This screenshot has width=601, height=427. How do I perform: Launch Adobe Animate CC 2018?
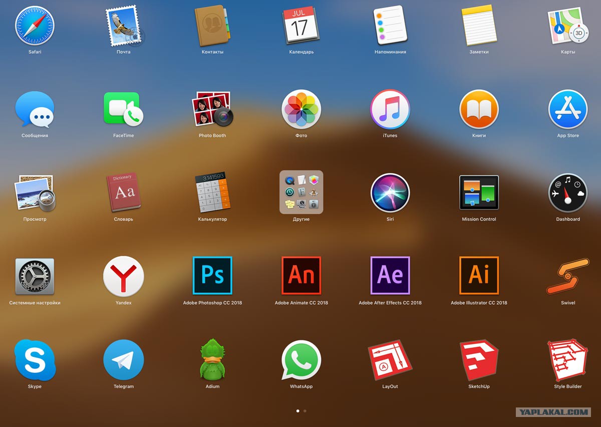[x=301, y=276]
